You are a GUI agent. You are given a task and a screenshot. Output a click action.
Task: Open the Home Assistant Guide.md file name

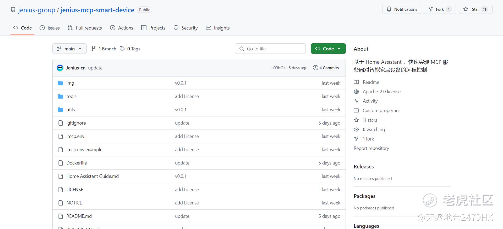[92, 176]
